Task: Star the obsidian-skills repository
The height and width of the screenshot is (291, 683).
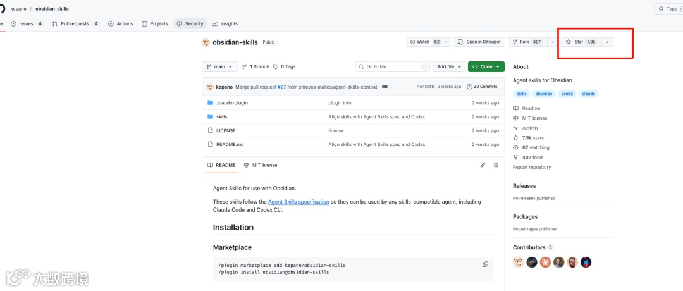Action: 580,42
